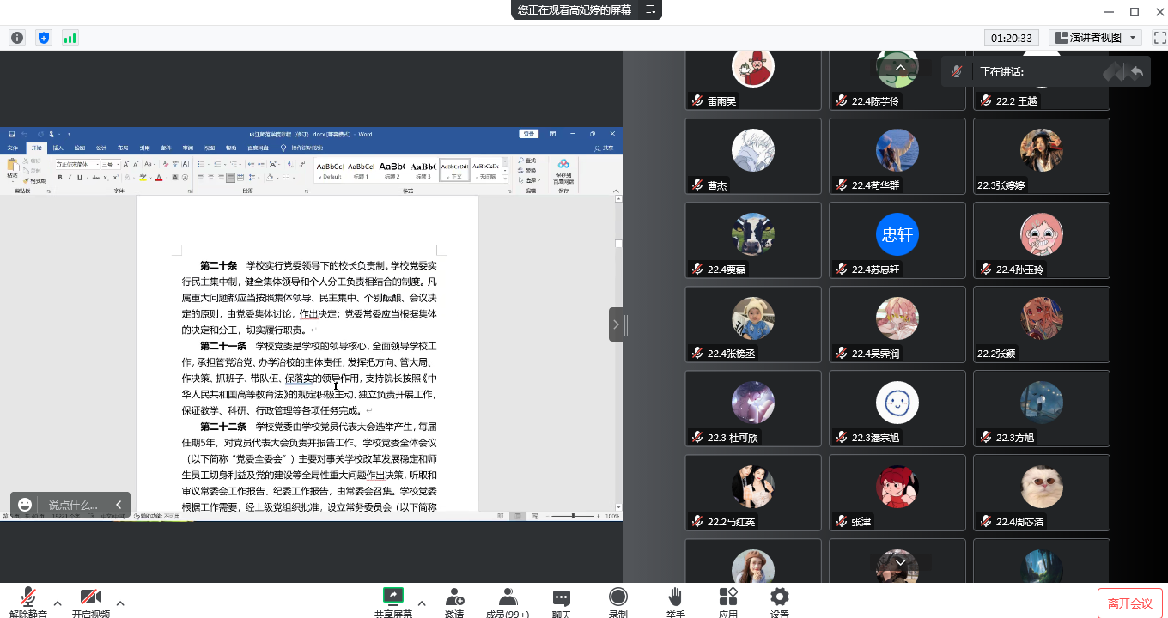Turn on camera with 开启视频

(x=91, y=601)
